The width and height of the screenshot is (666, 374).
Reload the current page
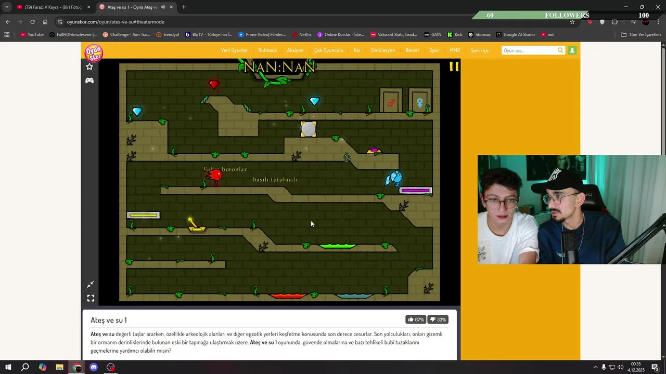click(32, 22)
